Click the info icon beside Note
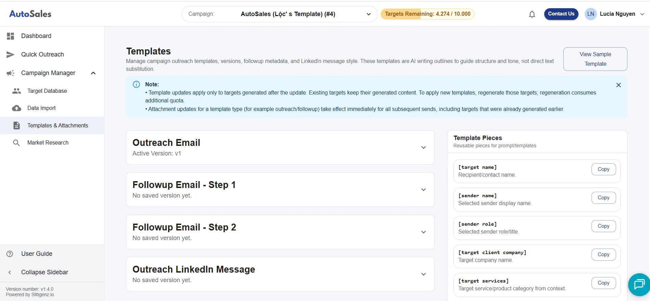The height and width of the screenshot is (301, 650). tap(136, 84)
